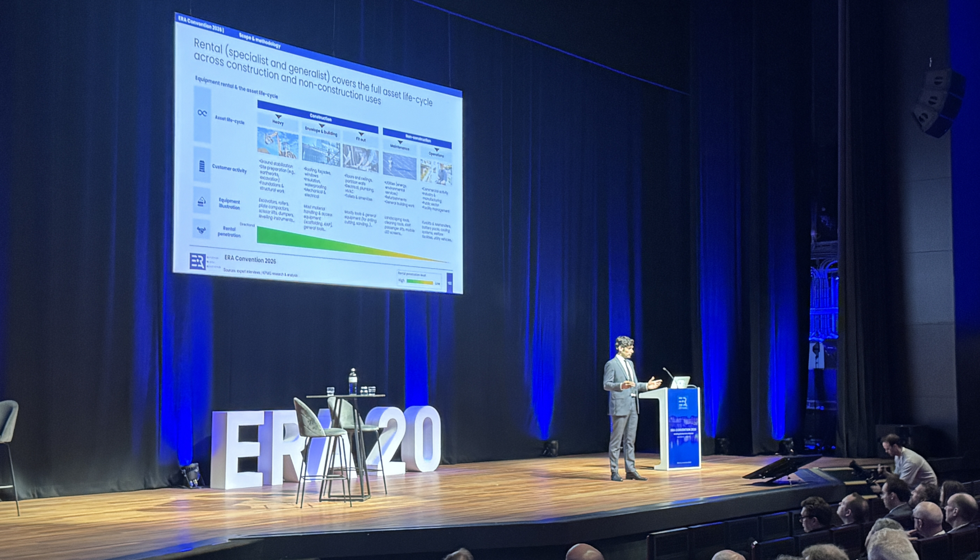Click the "Envelope & building" column heading
Viewport: 980px width, 560px height.
321,132
